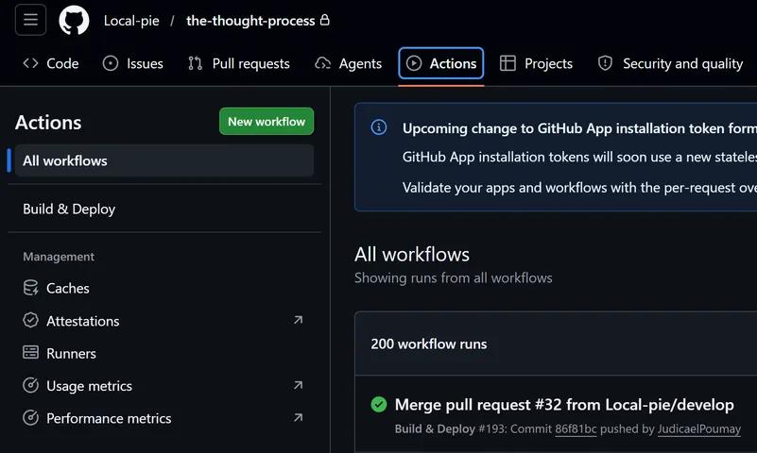757x453 pixels.
Task: Click the green success check on run #32
Action: (x=379, y=404)
